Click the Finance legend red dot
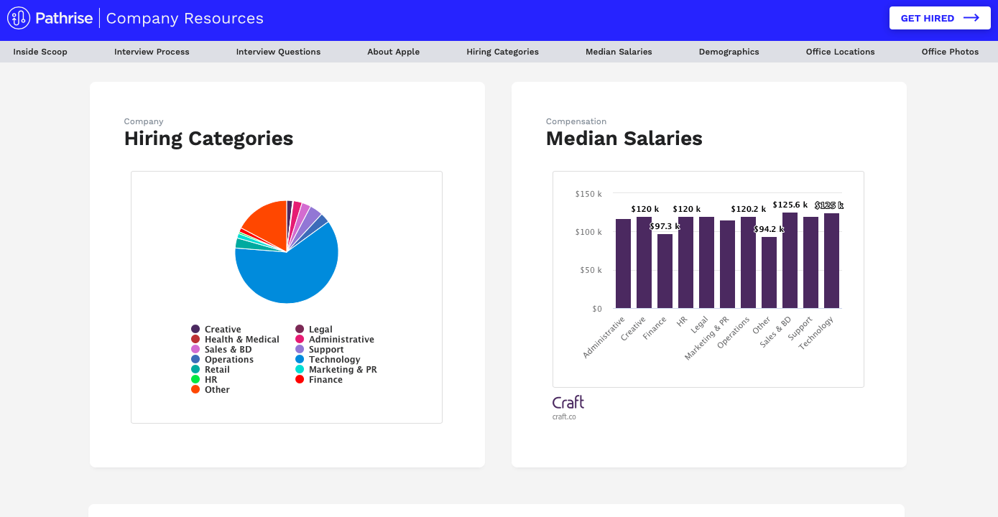This screenshot has width=998, height=517. point(300,380)
